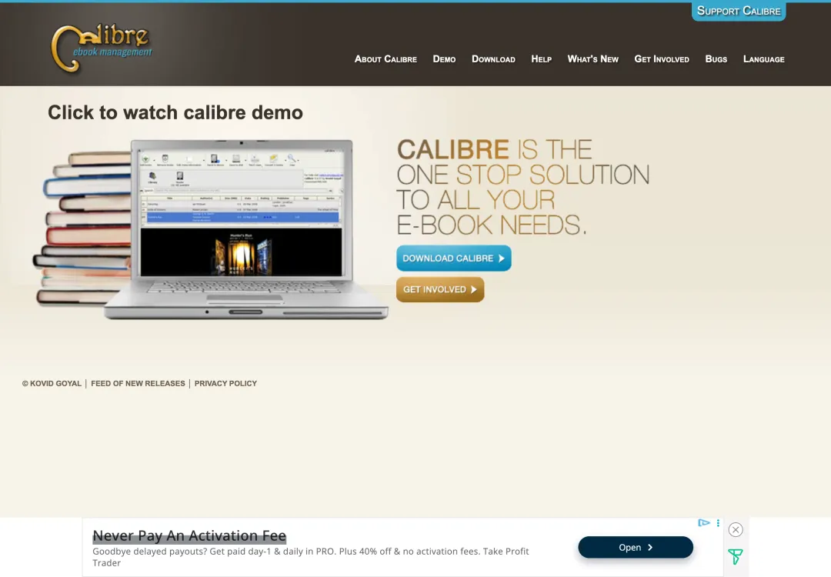Click the 'Calibre is the one stop solution' headline
Image resolution: width=831 pixels, height=577 pixels.
522,187
